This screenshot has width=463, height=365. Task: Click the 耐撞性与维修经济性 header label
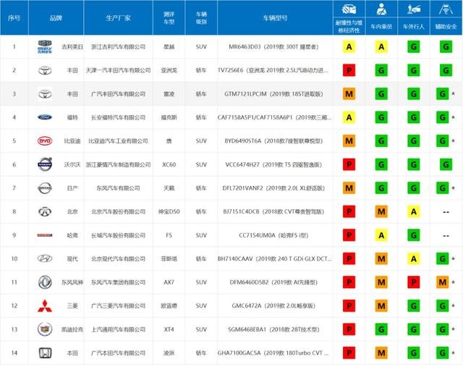pyautogui.click(x=349, y=27)
